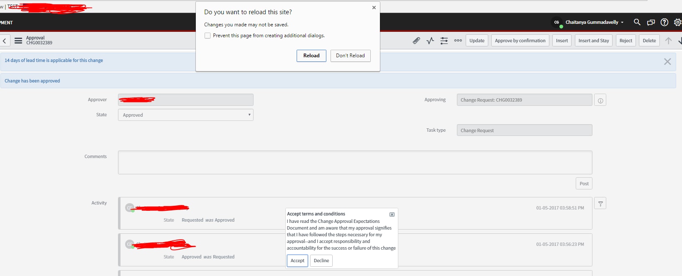
Task: Click the personalize form sliders icon
Action: click(444, 41)
